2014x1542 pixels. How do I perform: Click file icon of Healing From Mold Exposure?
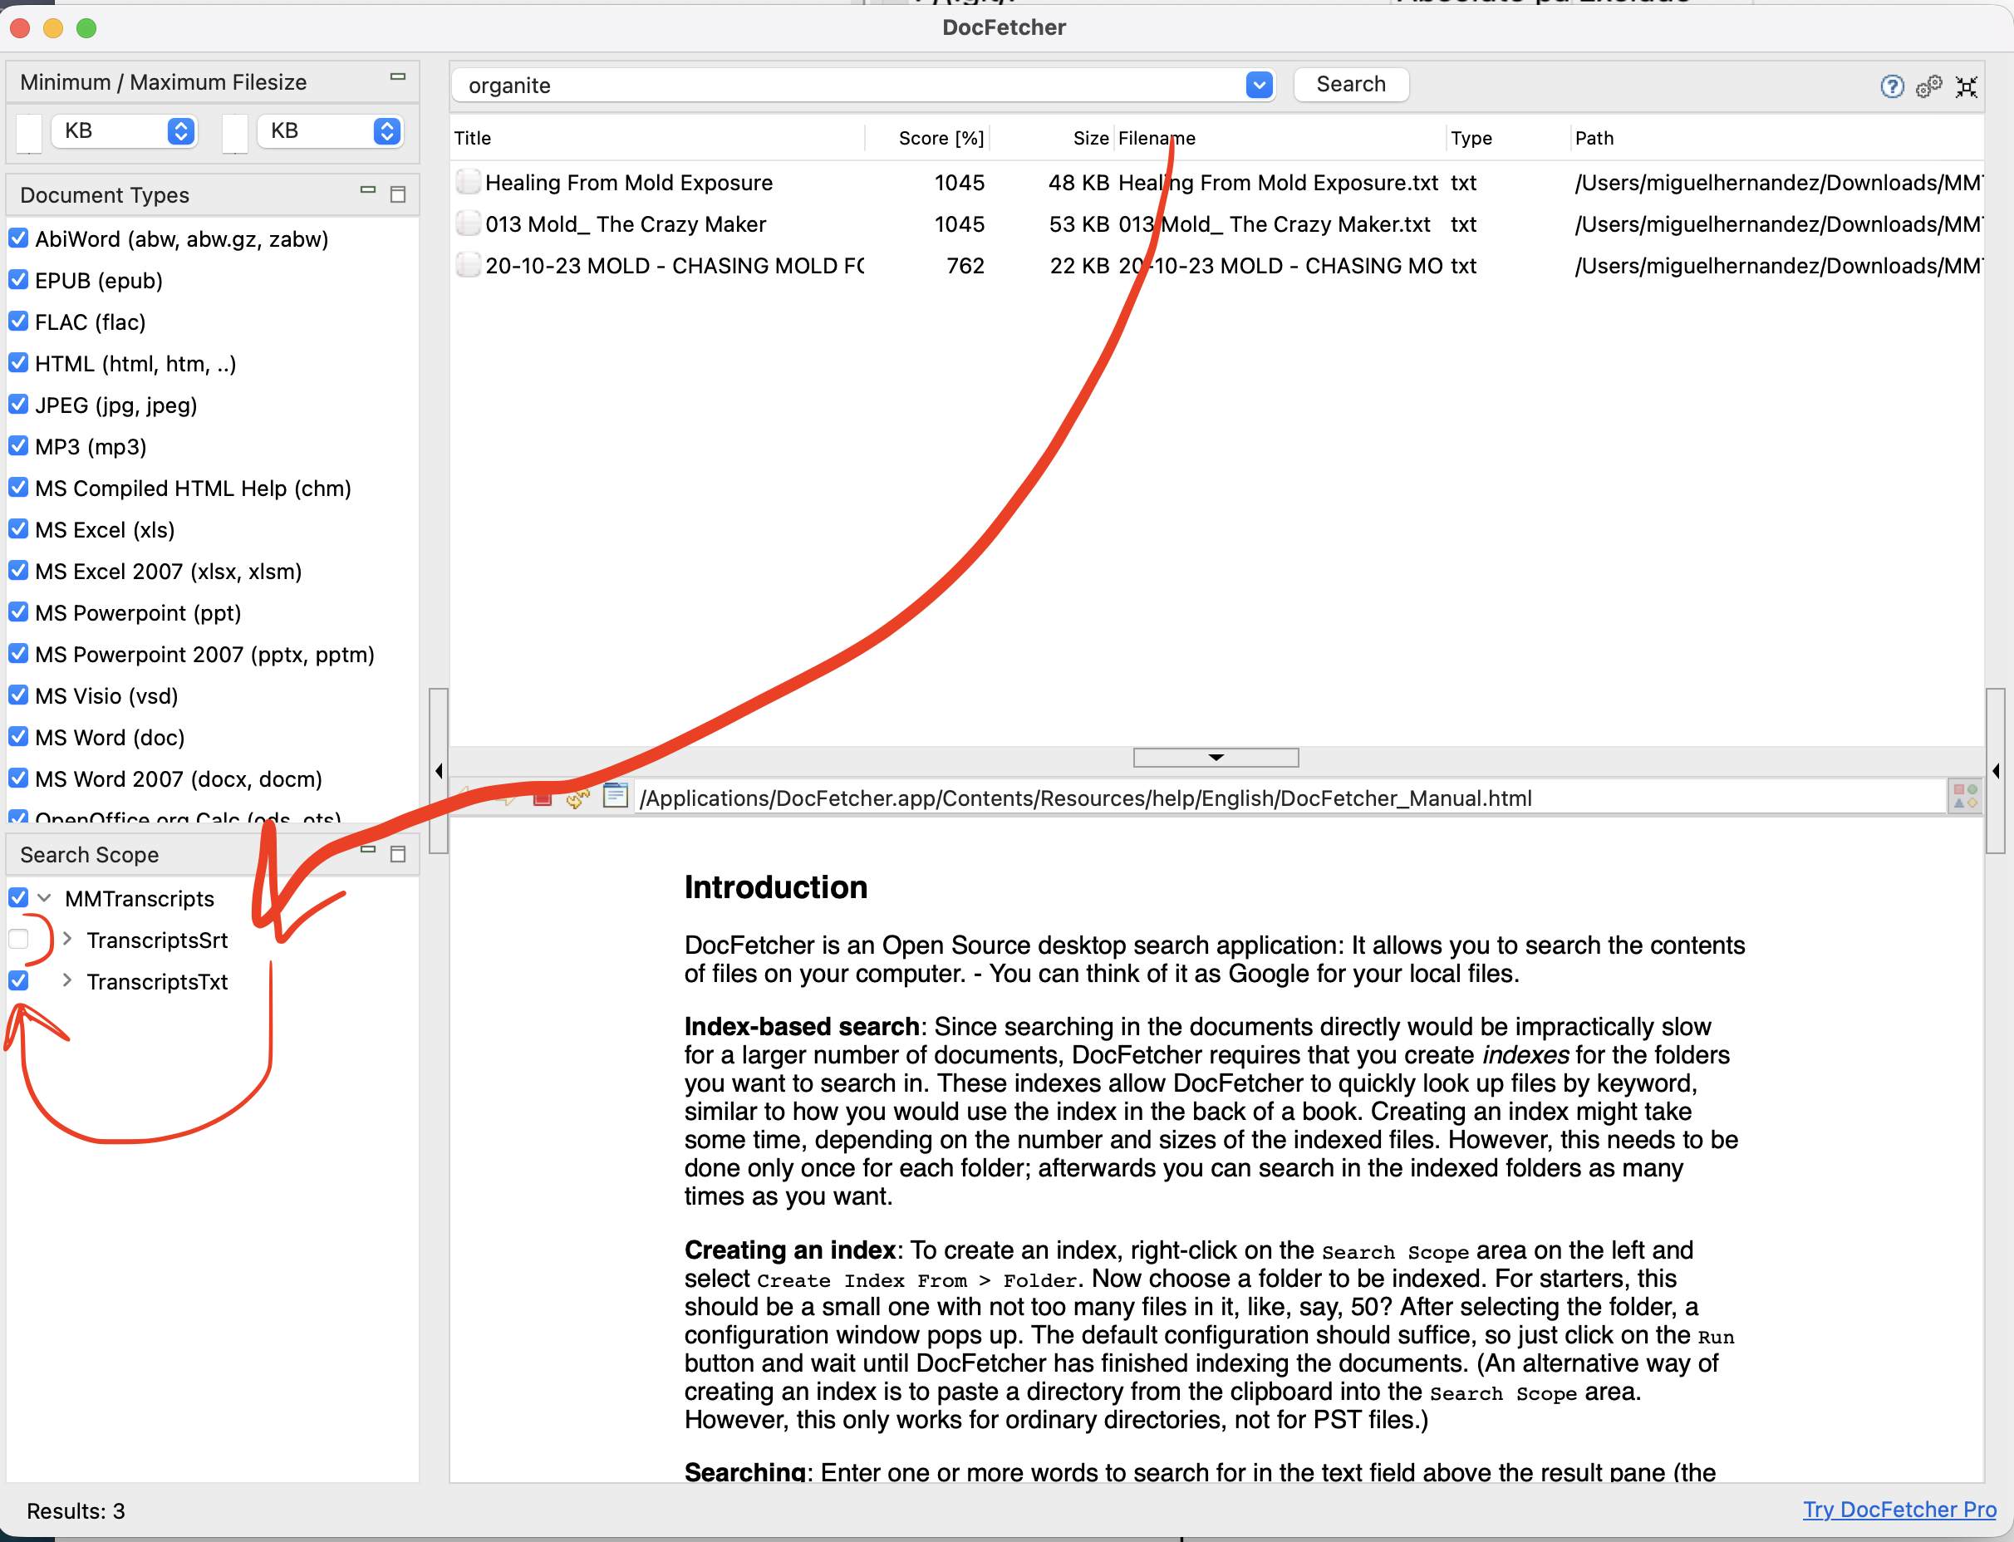click(468, 182)
